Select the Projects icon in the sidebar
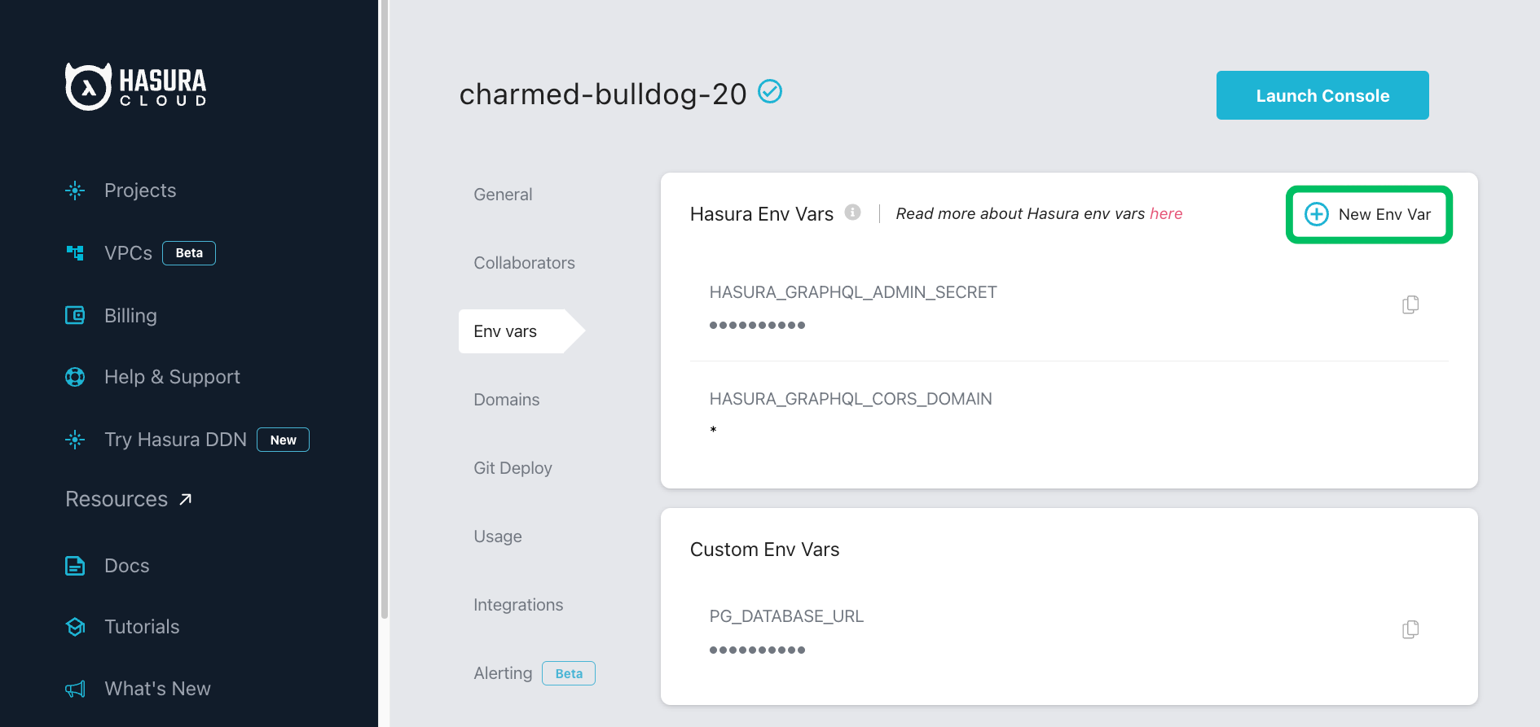This screenshot has height=727, width=1540. coord(74,190)
